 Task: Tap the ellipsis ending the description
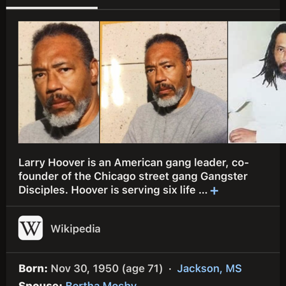pos(203,191)
